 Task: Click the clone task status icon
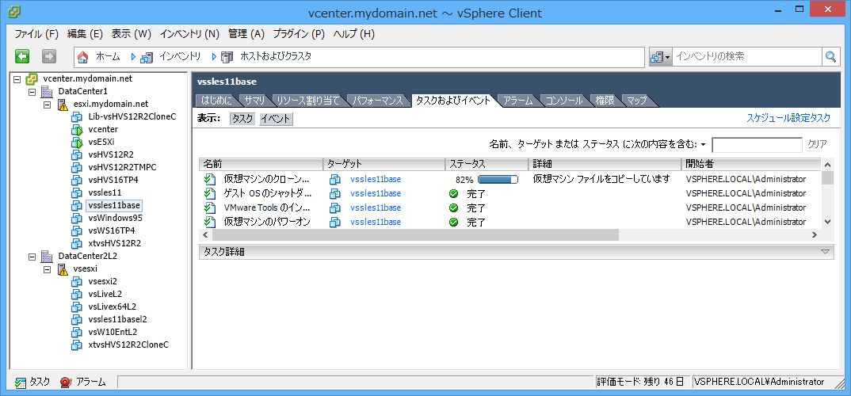click(x=209, y=179)
